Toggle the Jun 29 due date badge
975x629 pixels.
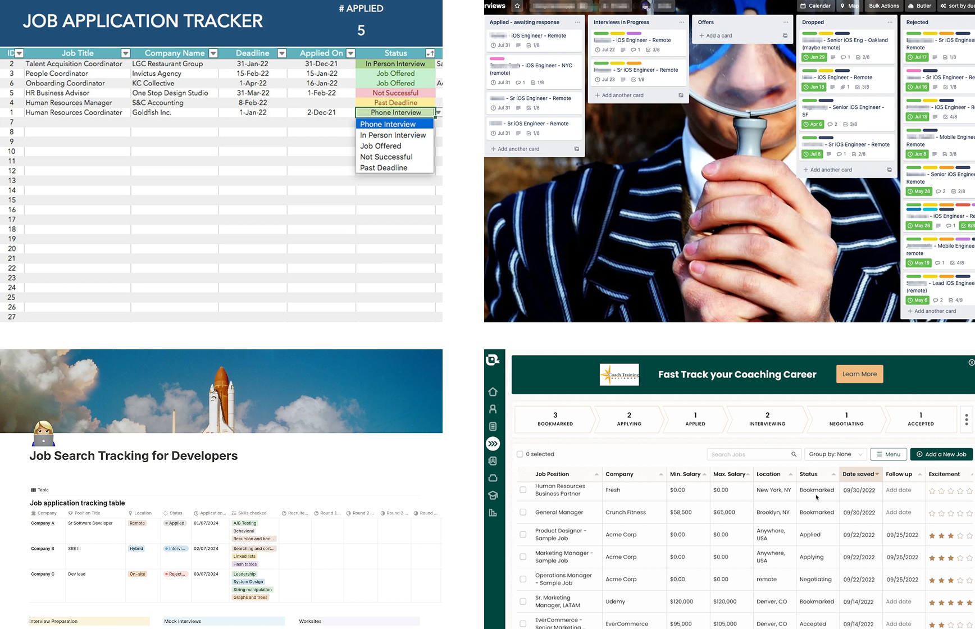point(814,57)
